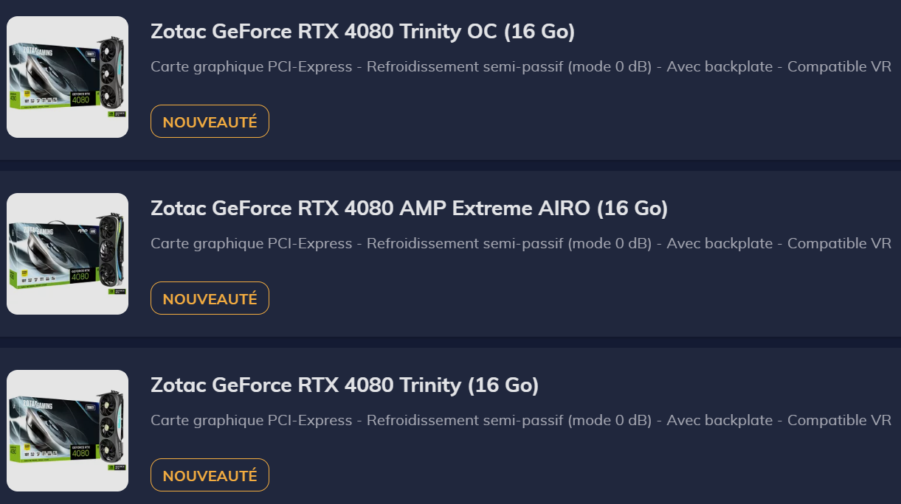Open the Zotac GeForce RTX 4080 Trinity OC title
This screenshot has width=901, height=504.
coord(362,32)
